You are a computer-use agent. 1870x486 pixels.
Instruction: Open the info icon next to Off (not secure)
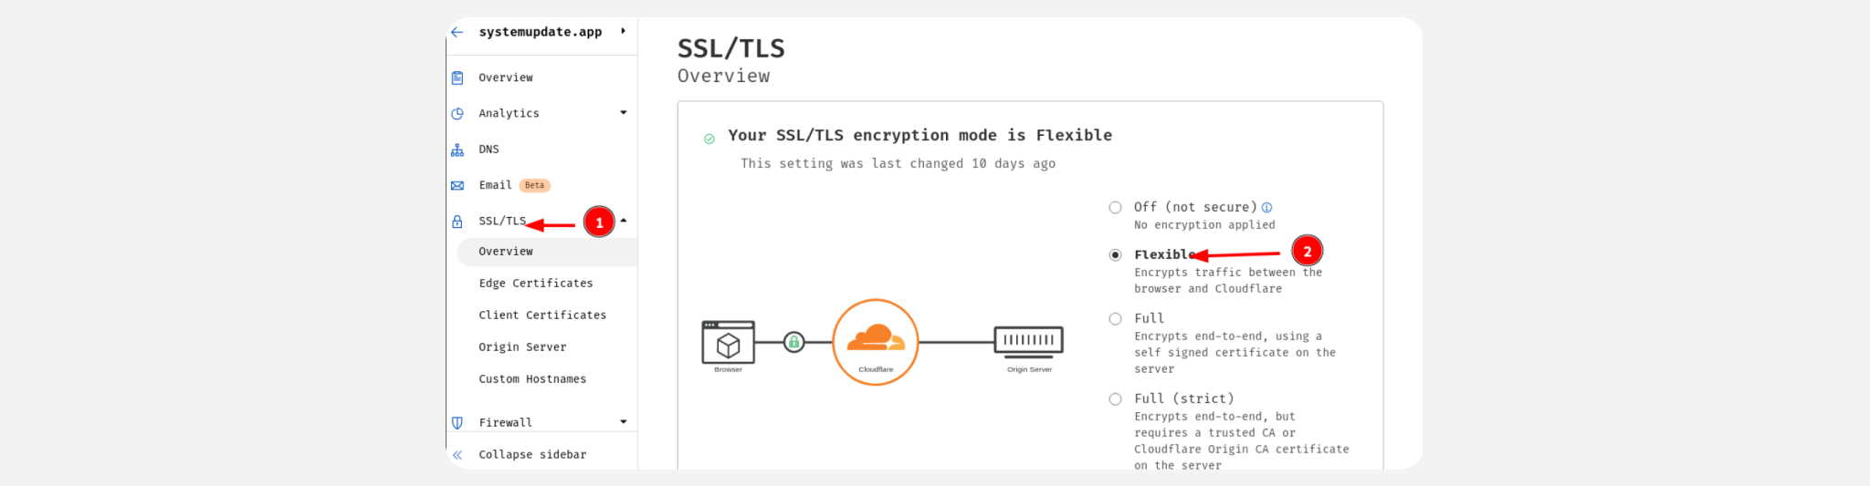click(x=1266, y=207)
